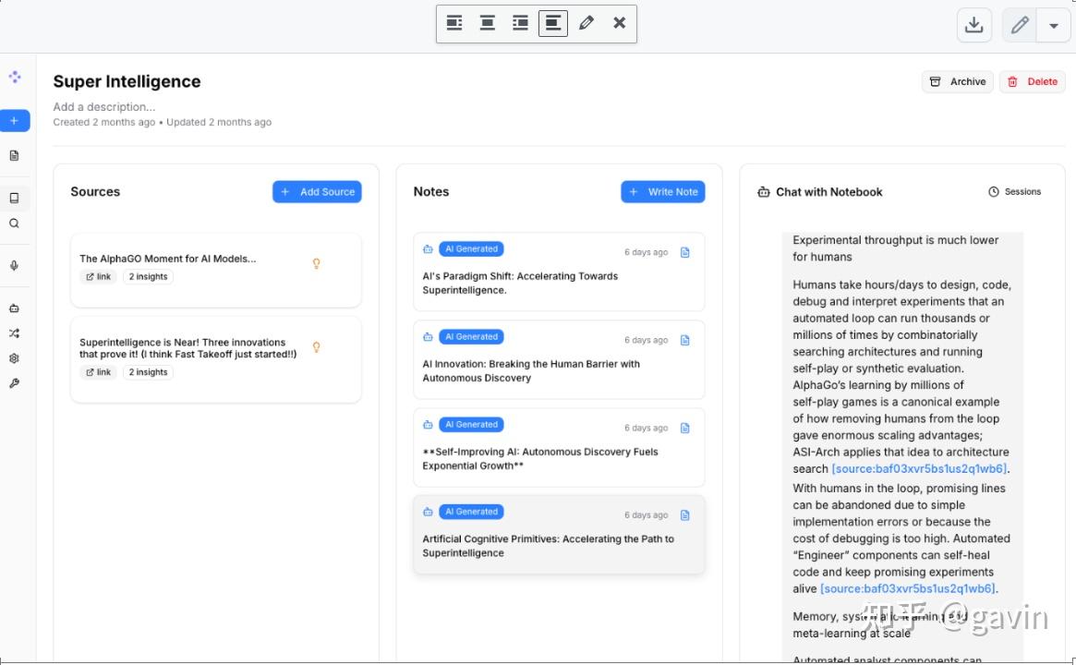The width and height of the screenshot is (1076, 665).
Task: Choose the centered image layout icon
Action: click(488, 23)
